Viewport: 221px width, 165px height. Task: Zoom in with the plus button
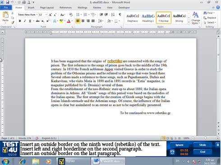[x=217, y=138]
